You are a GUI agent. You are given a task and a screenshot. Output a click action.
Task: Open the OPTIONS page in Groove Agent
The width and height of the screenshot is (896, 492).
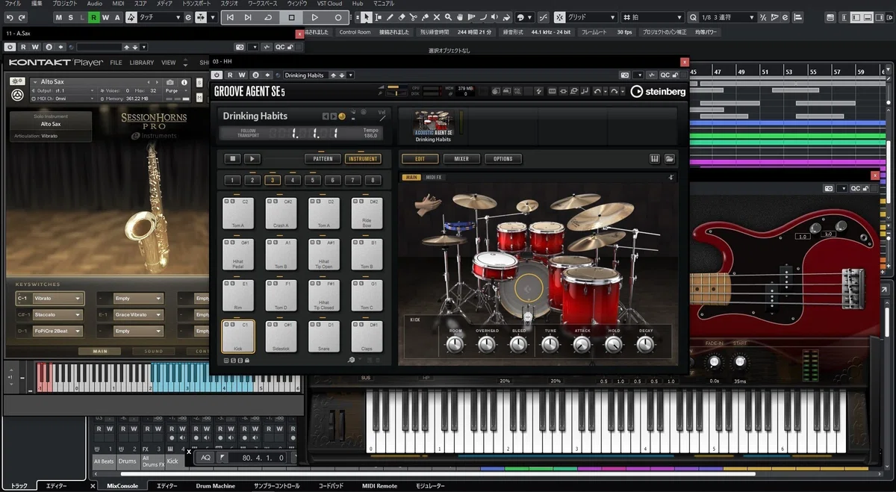[x=503, y=159]
